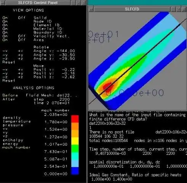Click the step value 2200
The height and width of the screenshot is (183, 187).
pos(65,99)
